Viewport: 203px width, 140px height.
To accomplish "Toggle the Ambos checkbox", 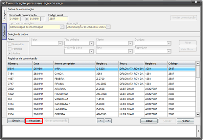I will point(10,53).
